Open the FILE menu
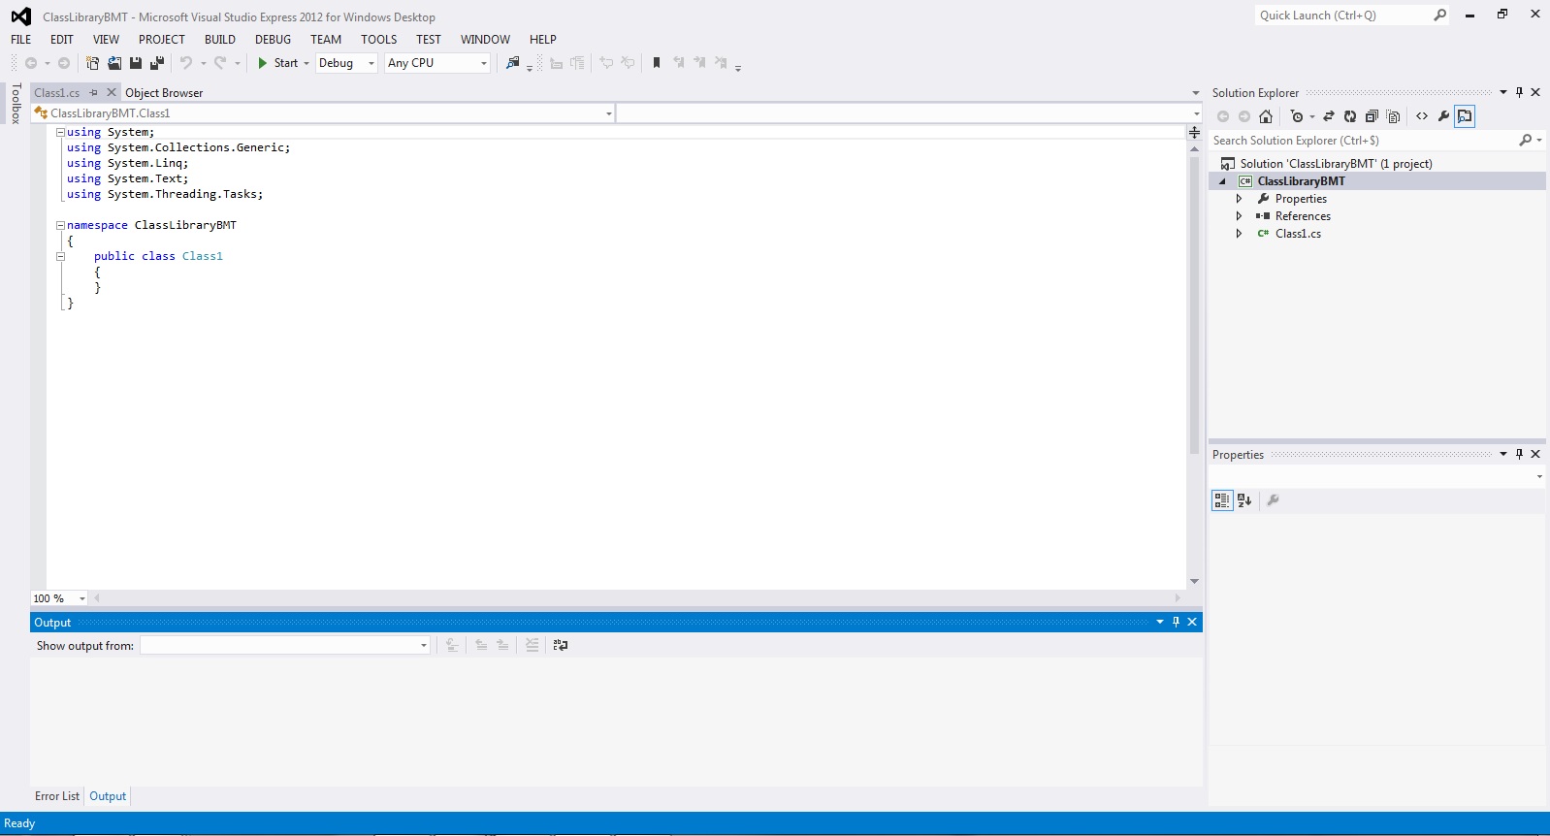Image resolution: width=1550 pixels, height=836 pixels. coord(21,40)
